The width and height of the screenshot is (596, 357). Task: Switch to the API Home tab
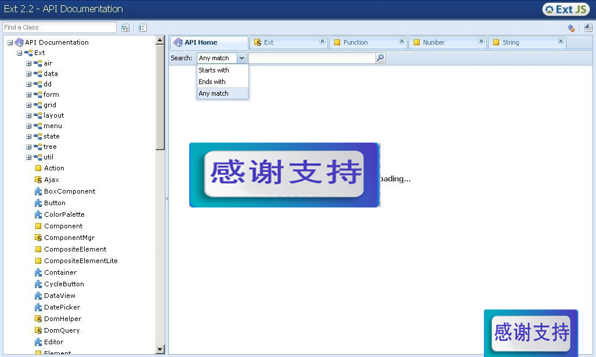click(209, 42)
